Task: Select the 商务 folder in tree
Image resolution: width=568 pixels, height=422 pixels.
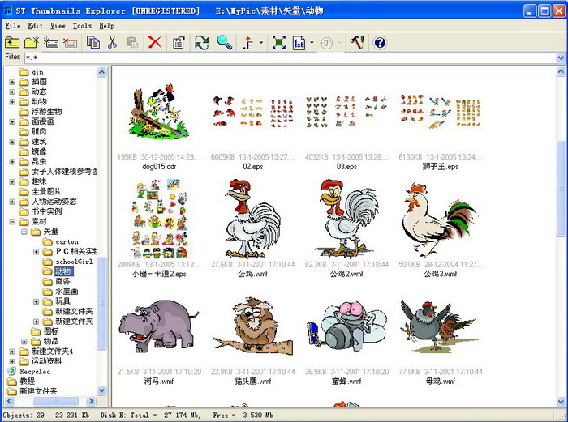Action: click(x=62, y=281)
